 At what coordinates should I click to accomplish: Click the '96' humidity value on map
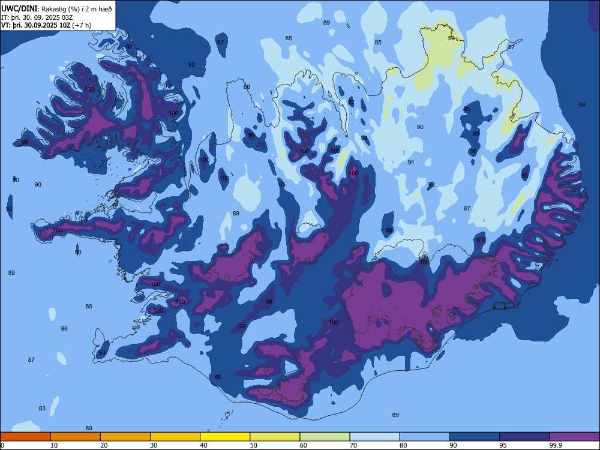(x=473, y=151)
